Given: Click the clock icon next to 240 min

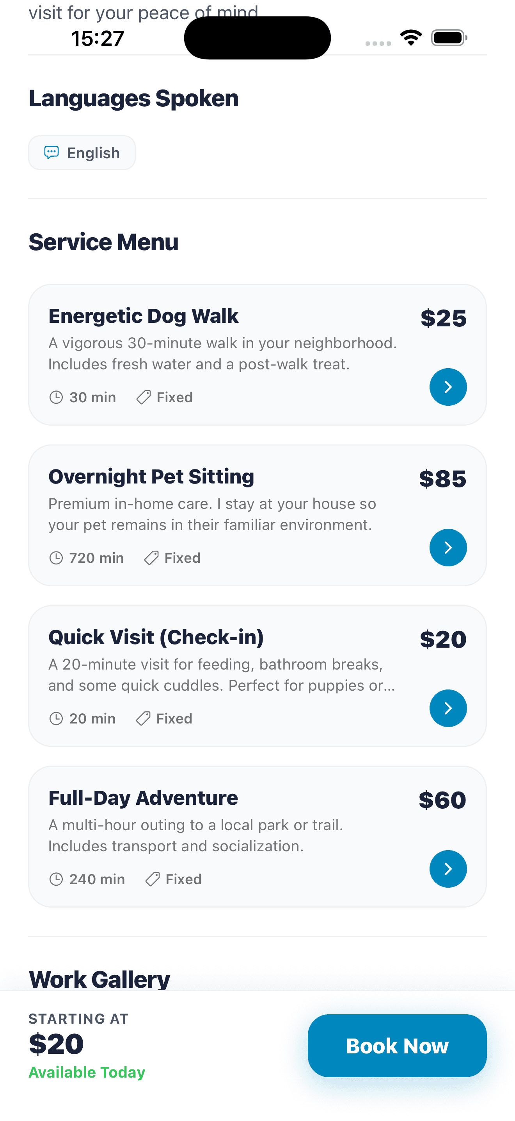Looking at the screenshot, I should pyautogui.click(x=56, y=879).
